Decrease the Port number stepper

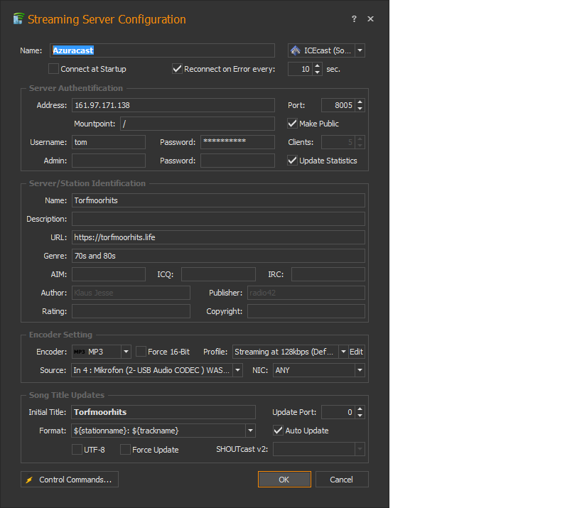(360, 109)
